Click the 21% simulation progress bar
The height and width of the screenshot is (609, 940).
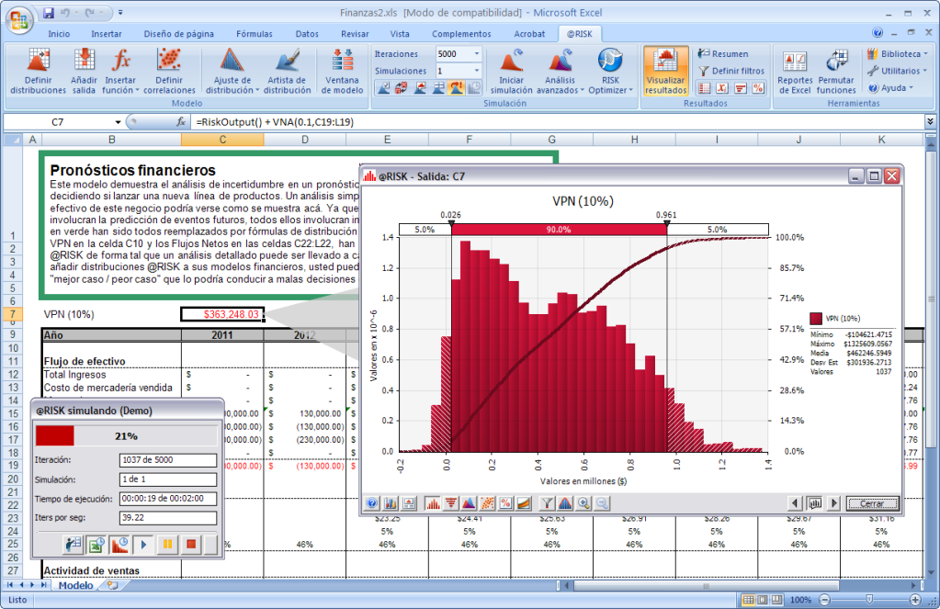pyautogui.click(x=126, y=435)
